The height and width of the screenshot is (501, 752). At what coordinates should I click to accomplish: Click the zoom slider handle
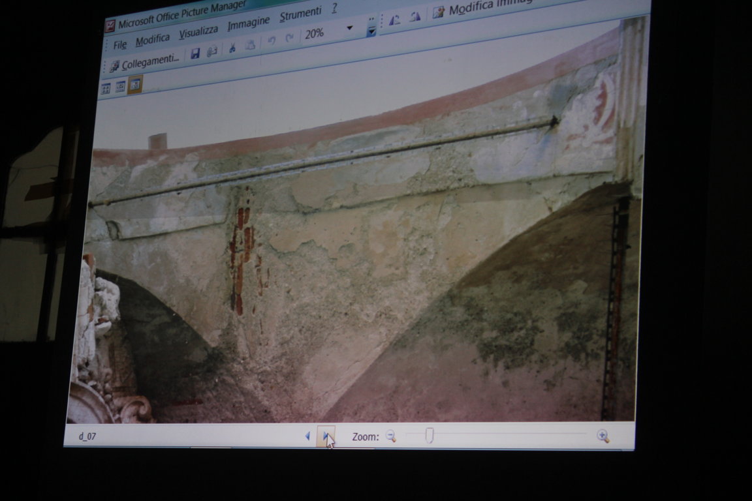coord(430,435)
